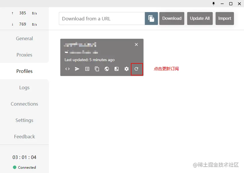Focus the Download from a URL field
This screenshot has height=173, width=244.
coord(102,19)
